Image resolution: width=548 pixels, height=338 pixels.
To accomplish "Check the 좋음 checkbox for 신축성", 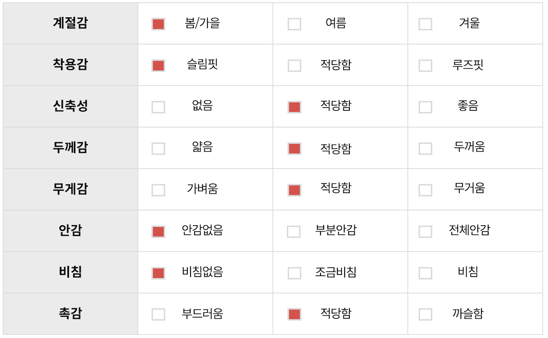I will [x=425, y=107].
